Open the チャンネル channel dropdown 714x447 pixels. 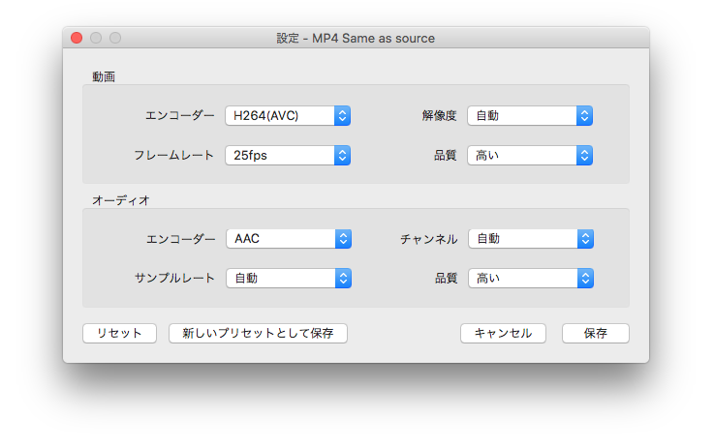[529, 239]
